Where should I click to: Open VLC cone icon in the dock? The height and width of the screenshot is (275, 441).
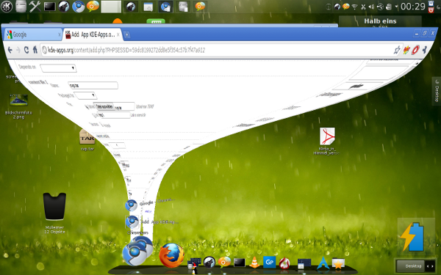254,262
